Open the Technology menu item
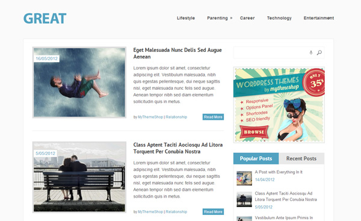This screenshot has width=361, height=221. 279,18
